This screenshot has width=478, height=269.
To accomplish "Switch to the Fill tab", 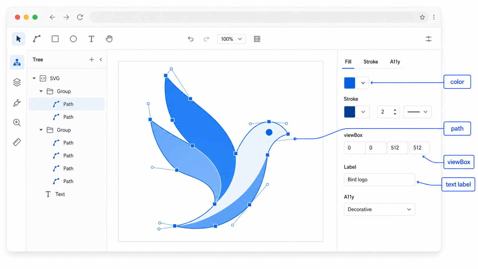I will pyautogui.click(x=348, y=62).
